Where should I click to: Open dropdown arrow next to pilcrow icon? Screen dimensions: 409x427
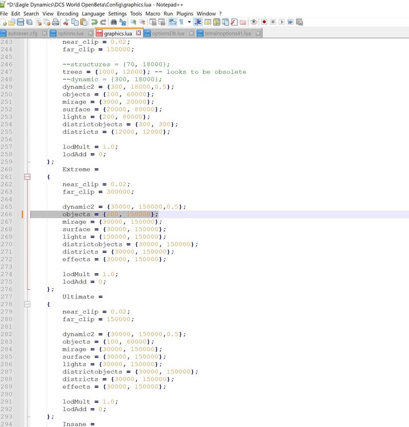189,22
